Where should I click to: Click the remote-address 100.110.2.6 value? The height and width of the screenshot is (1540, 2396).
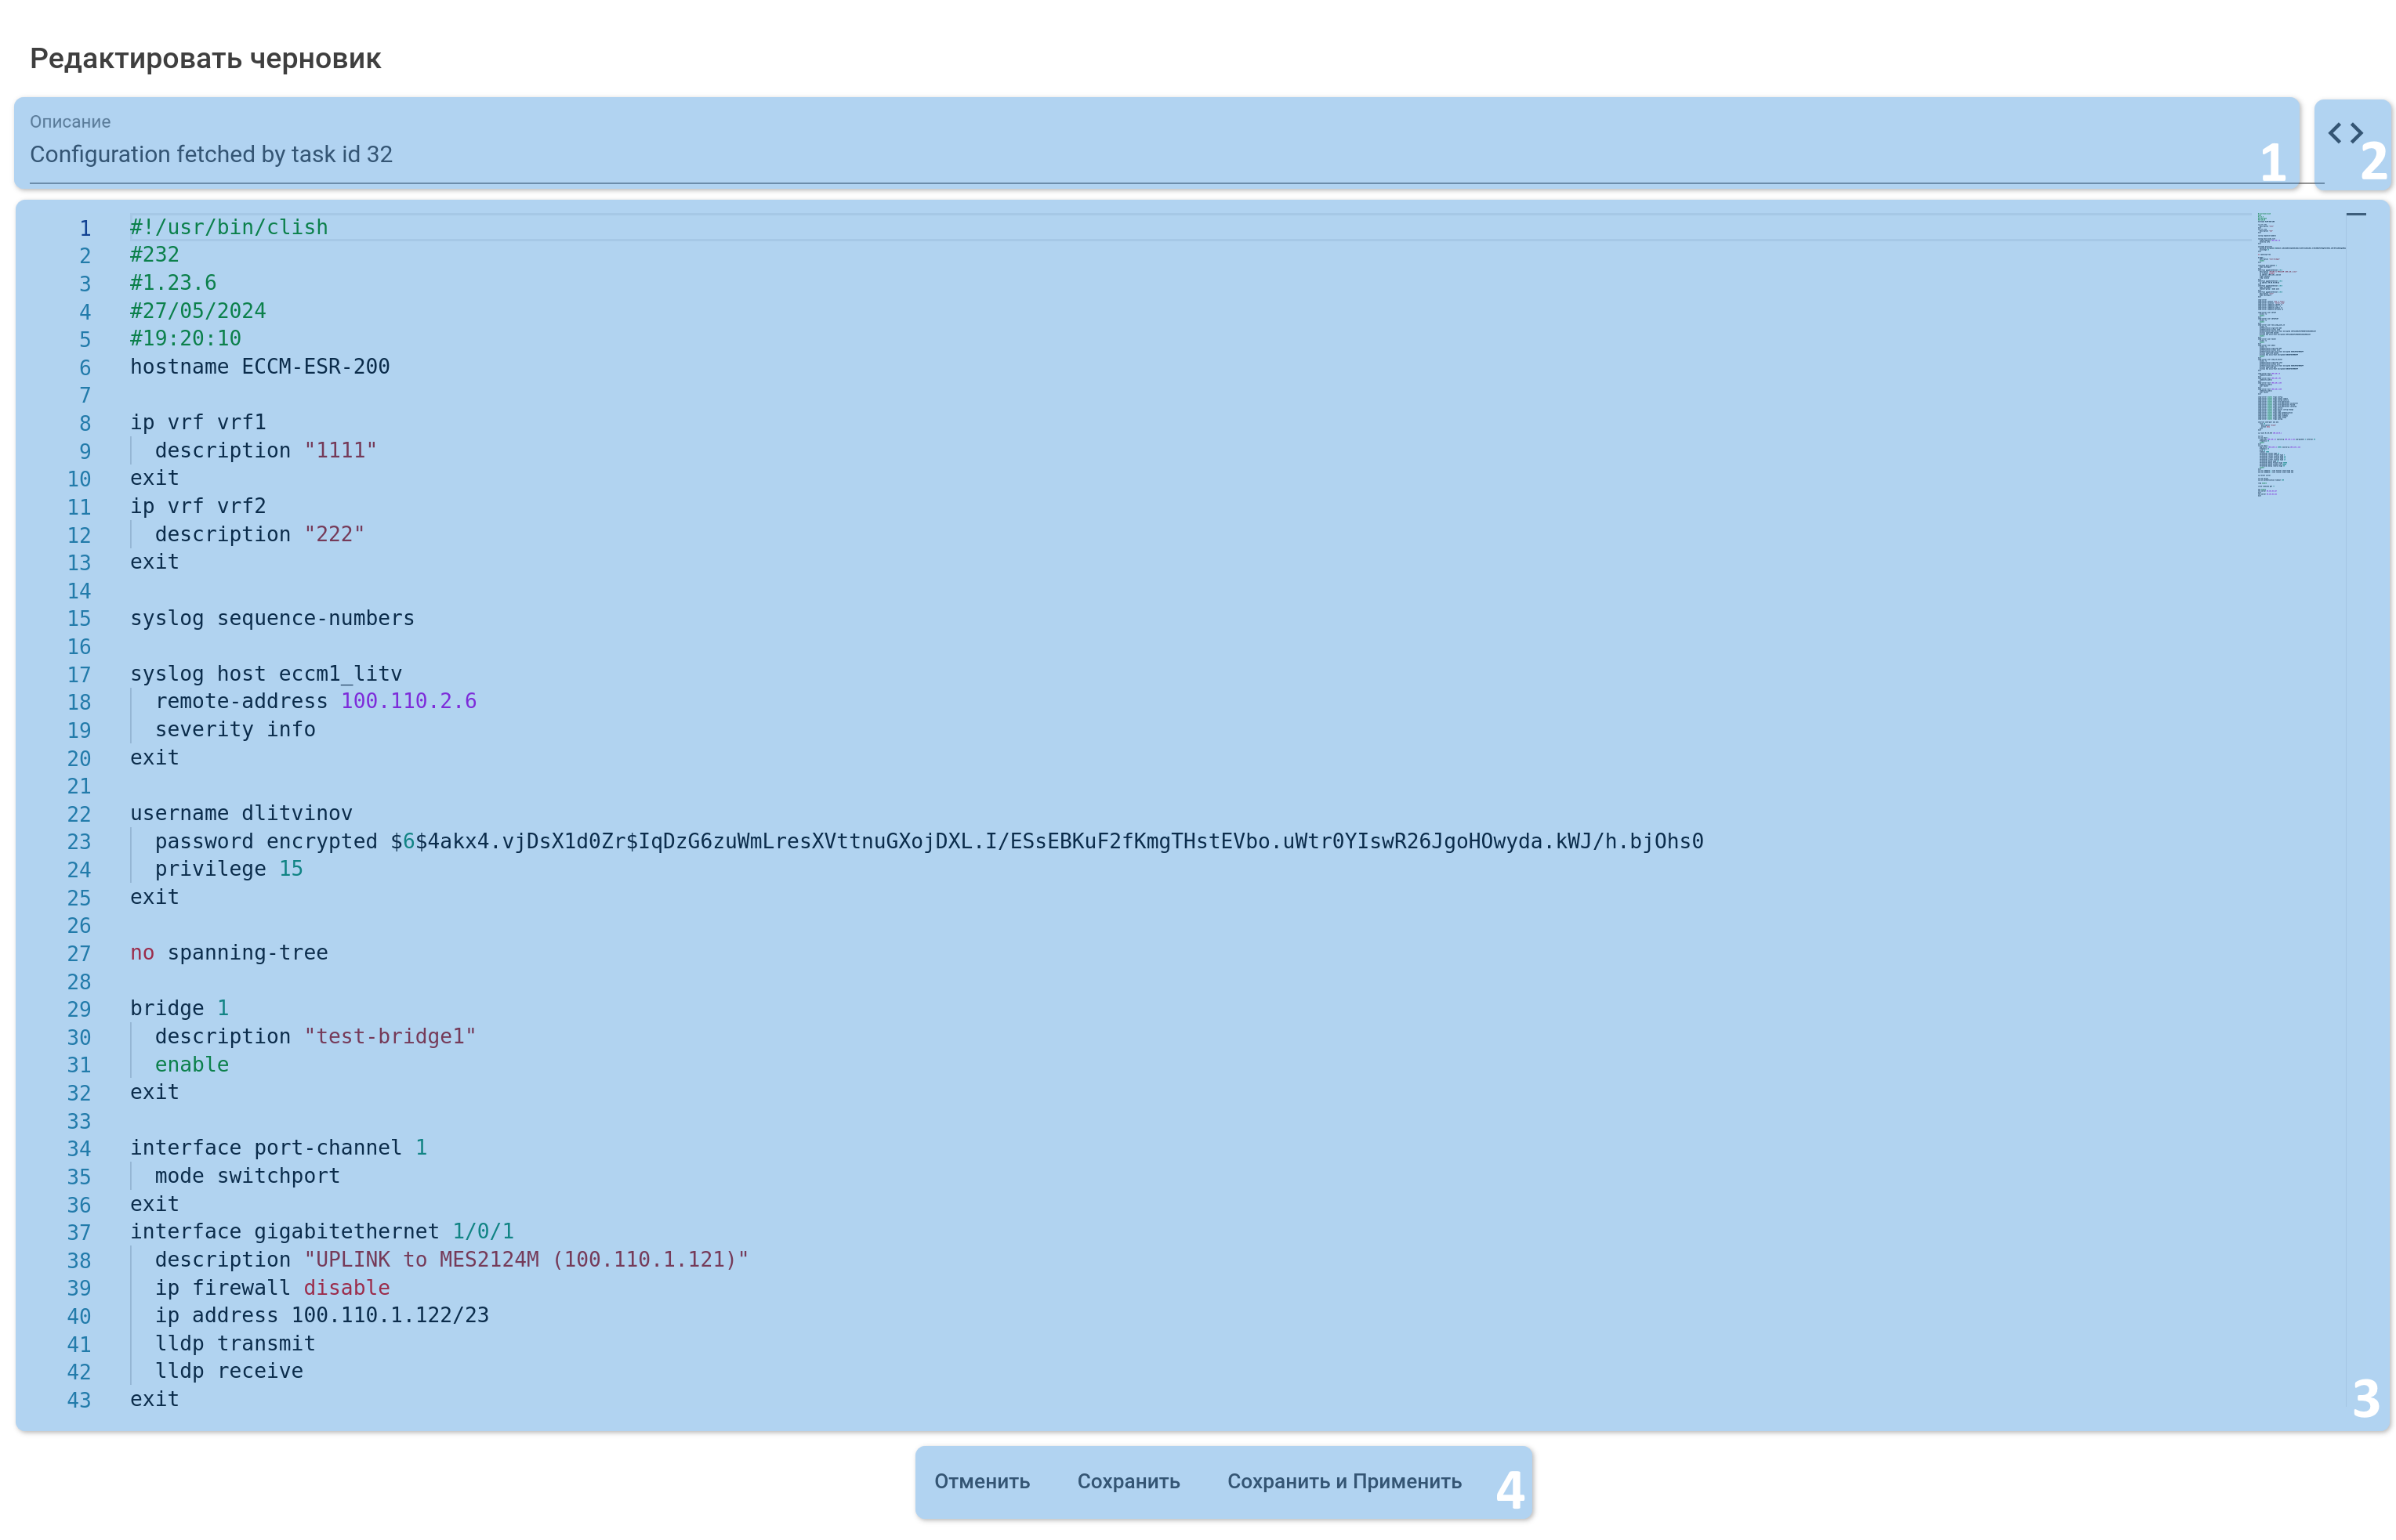408,701
